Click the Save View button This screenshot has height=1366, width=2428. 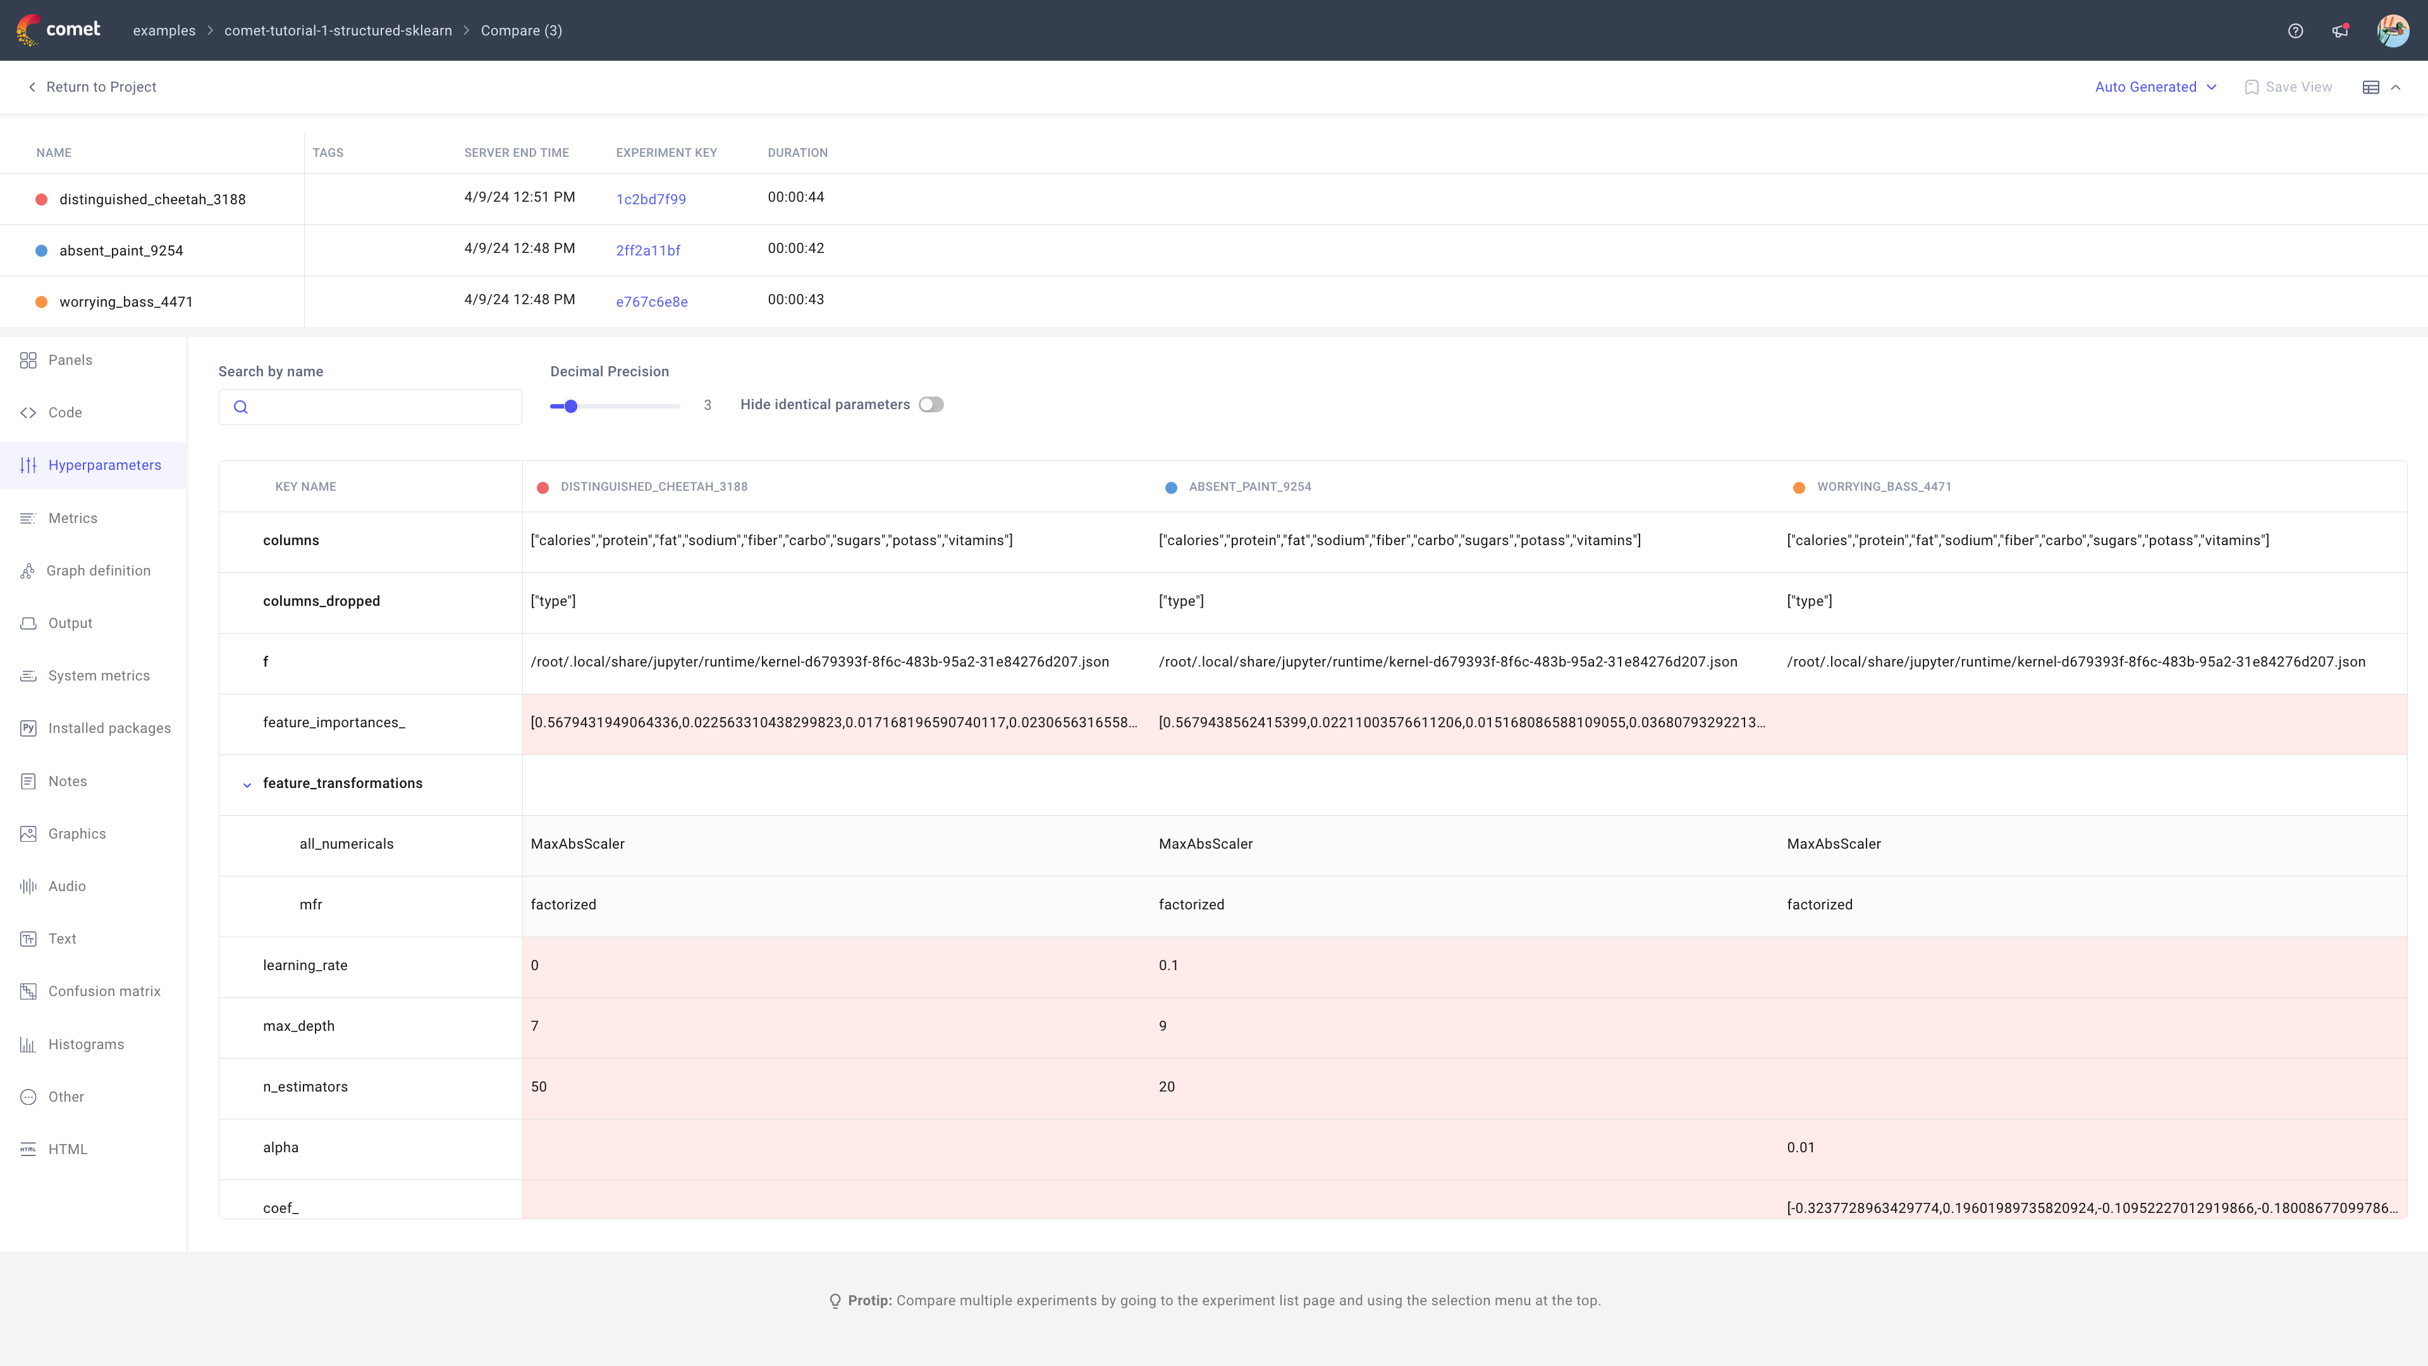click(2288, 87)
